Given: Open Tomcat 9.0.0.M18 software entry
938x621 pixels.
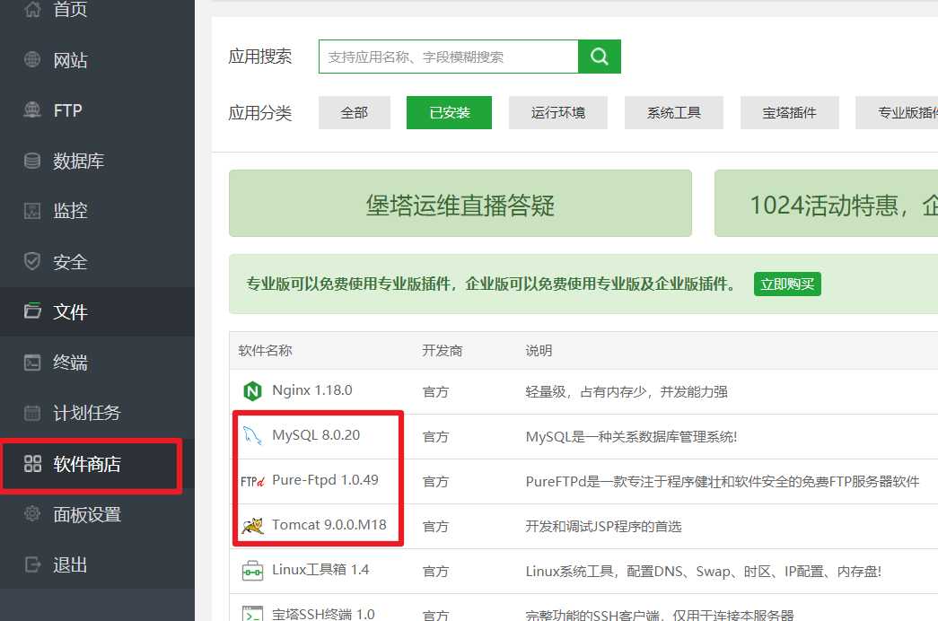Looking at the screenshot, I should point(329,525).
